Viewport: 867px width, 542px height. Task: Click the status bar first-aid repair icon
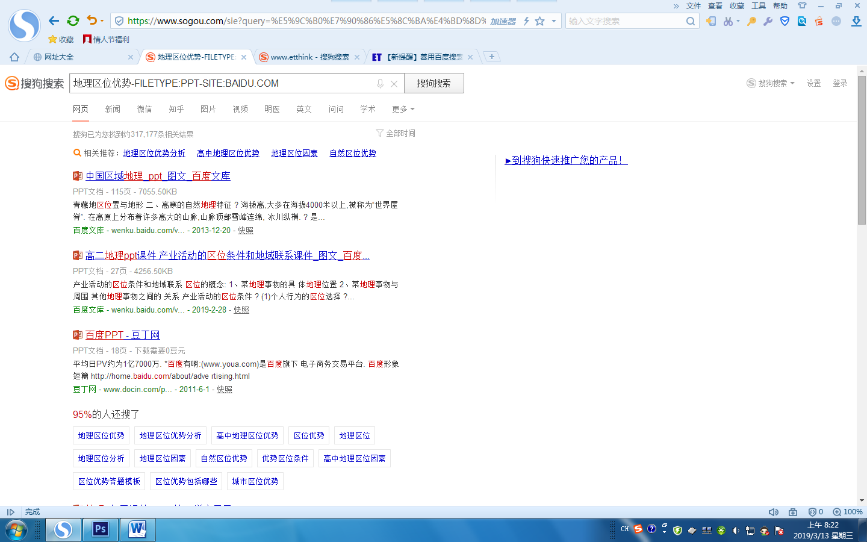793,512
